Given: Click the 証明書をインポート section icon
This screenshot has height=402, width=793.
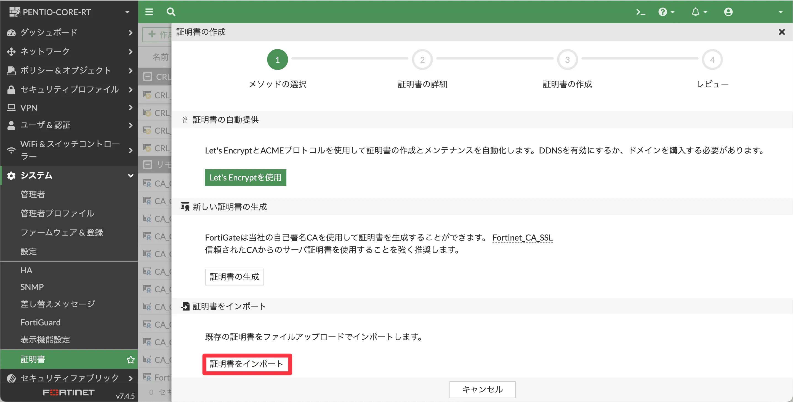Looking at the screenshot, I should (x=185, y=306).
